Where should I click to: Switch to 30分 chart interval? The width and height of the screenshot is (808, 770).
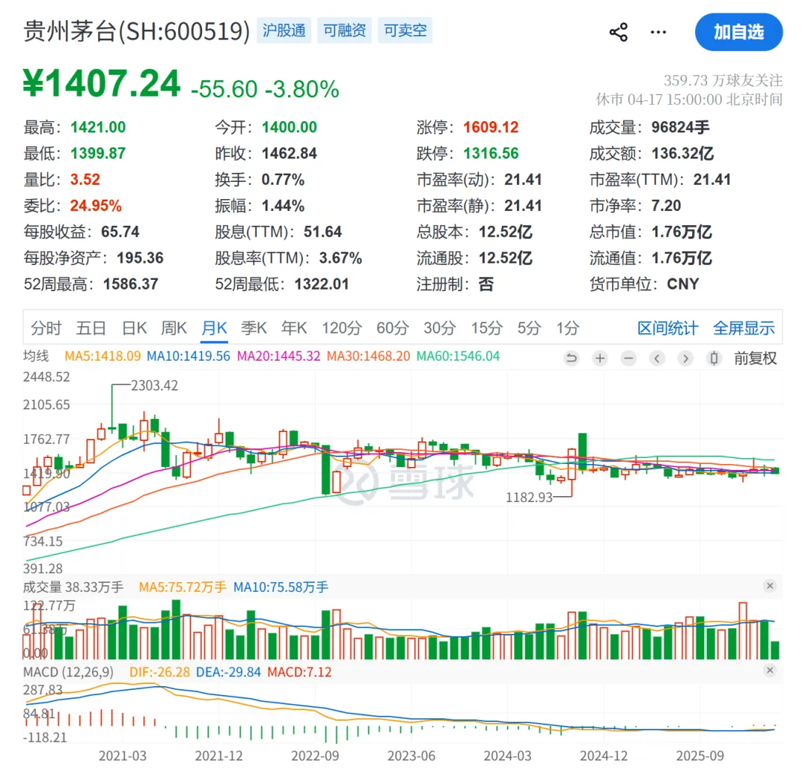tap(440, 328)
